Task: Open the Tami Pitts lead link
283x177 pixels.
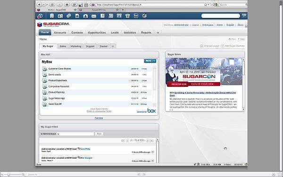Action: [85, 149]
